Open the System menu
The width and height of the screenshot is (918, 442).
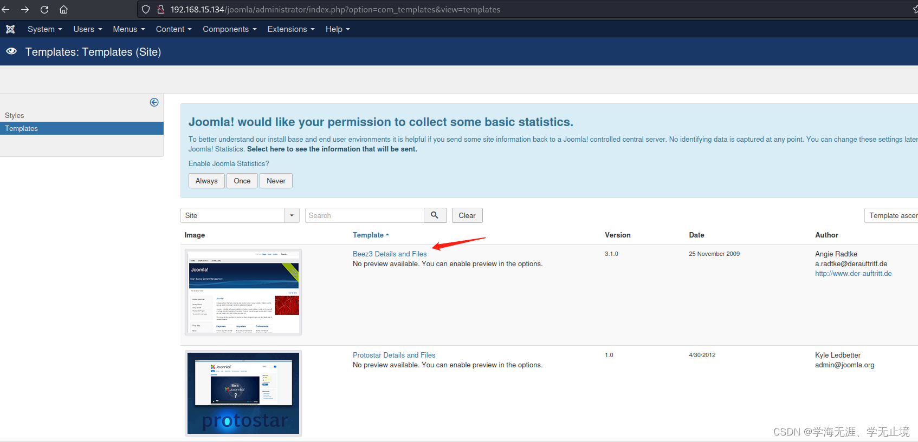coord(45,29)
